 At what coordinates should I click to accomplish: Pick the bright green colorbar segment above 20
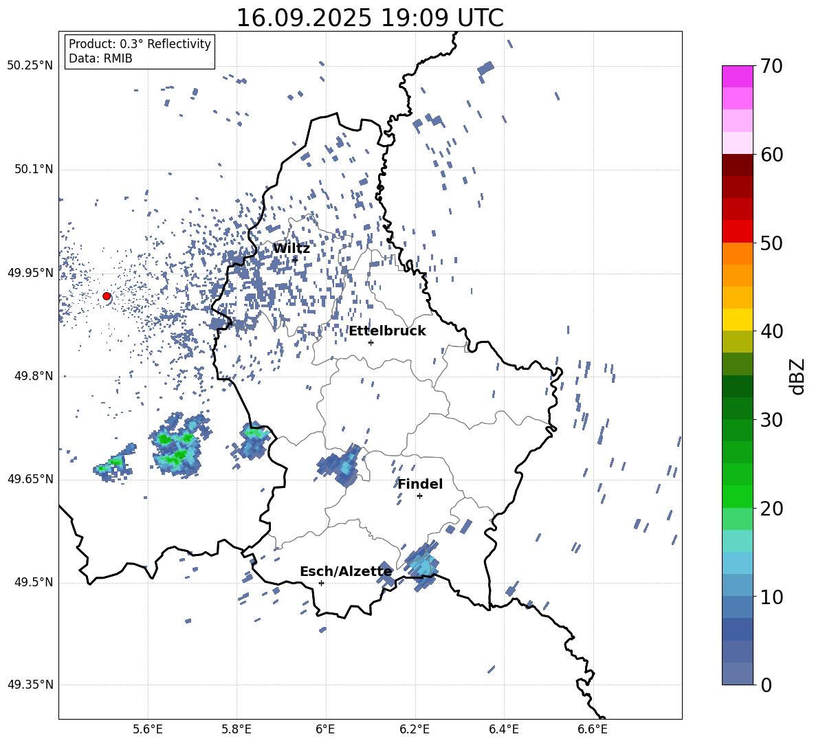pyautogui.click(x=737, y=496)
